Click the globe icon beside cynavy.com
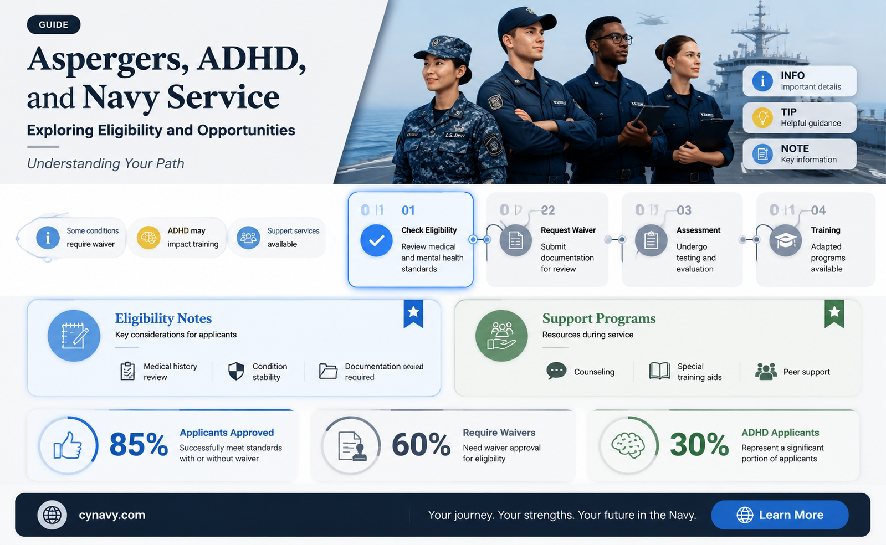886x545 pixels. pos(52,515)
